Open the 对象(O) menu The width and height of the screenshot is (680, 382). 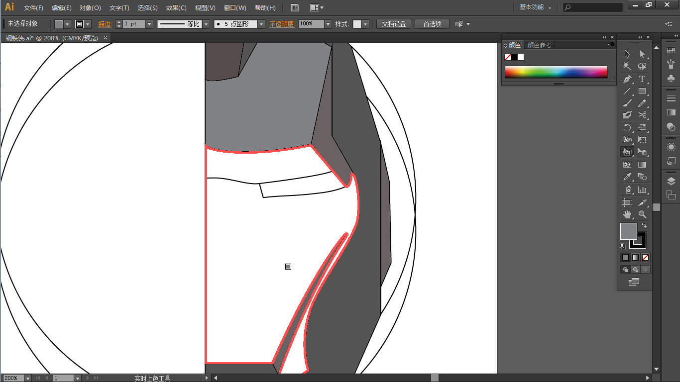[x=90, y=8]
